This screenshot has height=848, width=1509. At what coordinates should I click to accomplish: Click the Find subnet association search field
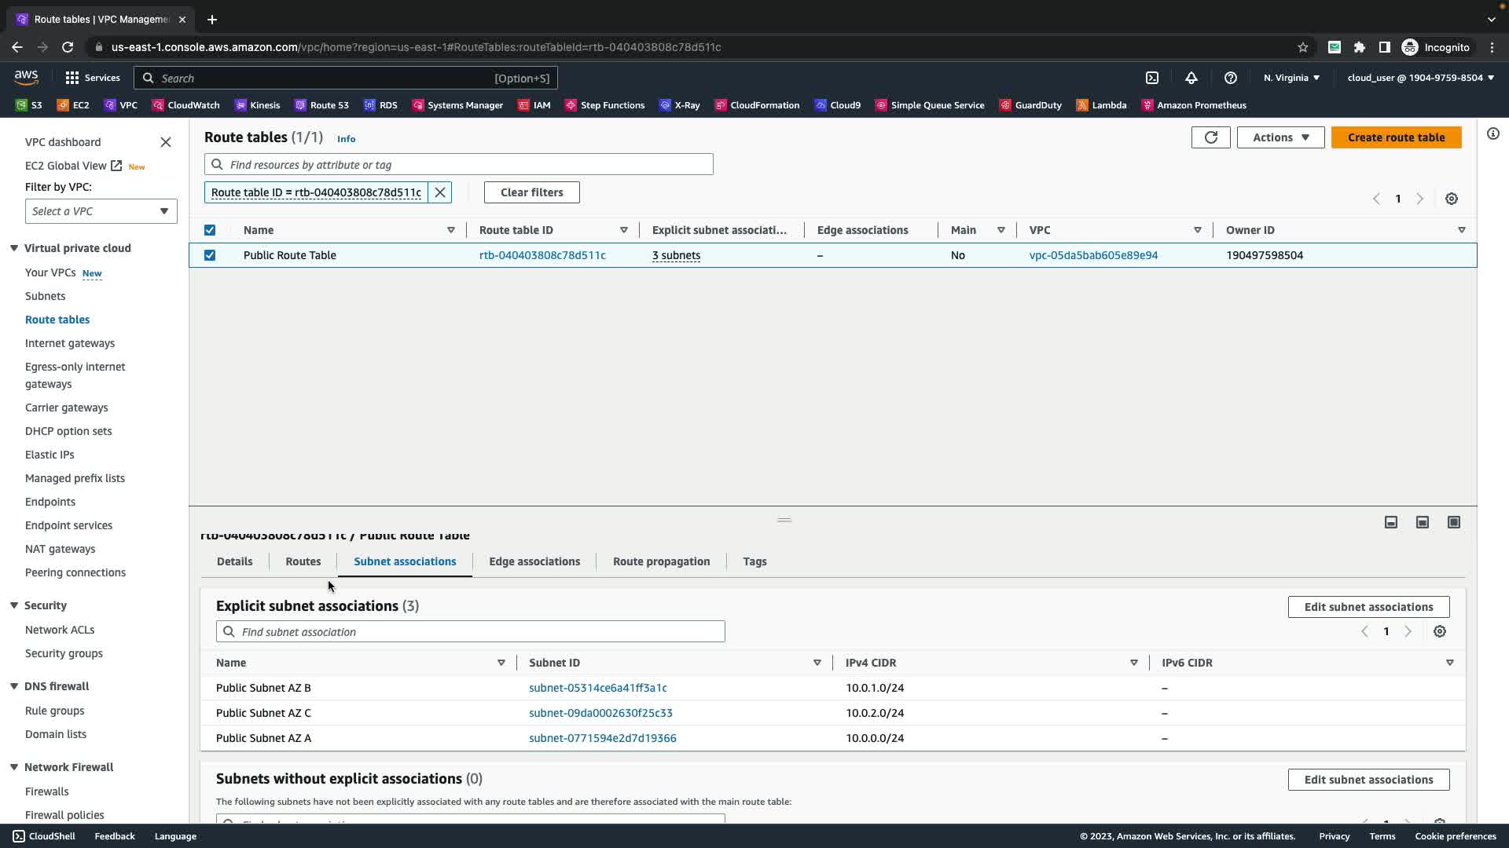[x=470, y=632]
